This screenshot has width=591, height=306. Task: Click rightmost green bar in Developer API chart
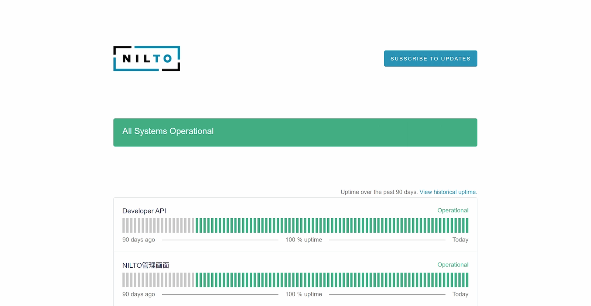[x=467, y=226]
